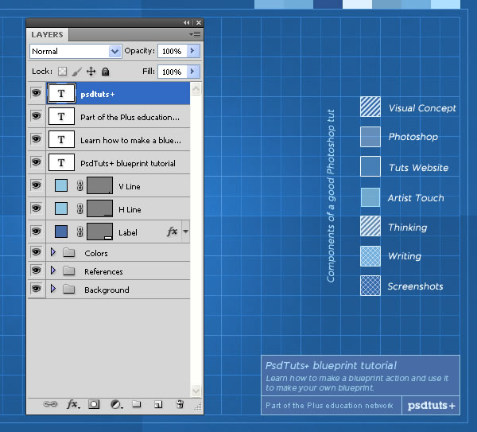Hide 'PsdTuts+ blueprint tutorial' layer
Image resolution: width=477 pixels, height=432 pixels.
click(37, 162)
